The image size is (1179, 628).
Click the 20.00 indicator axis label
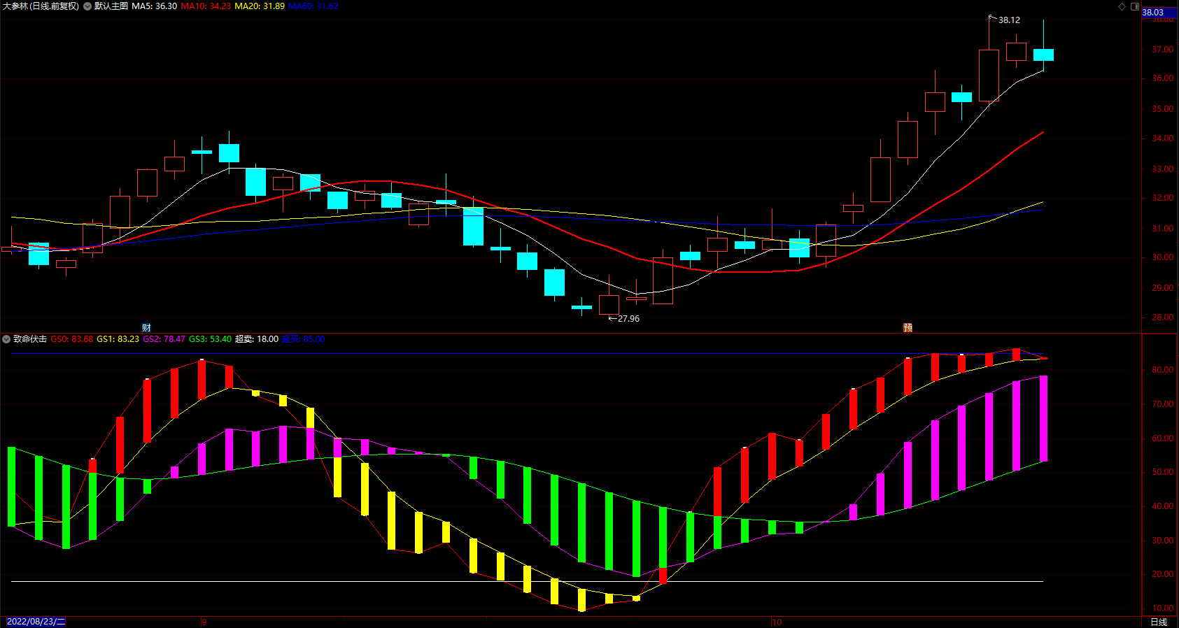[1163, 574]
